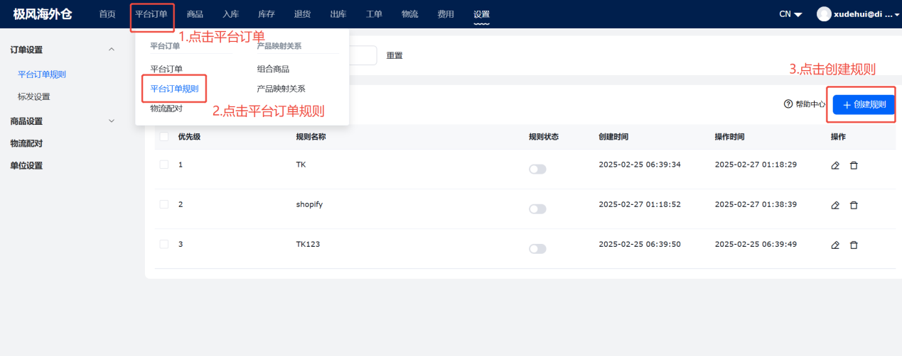Check the checkbox for rule shopify
The image size is (902, 356).
click(x=164, y=204)
